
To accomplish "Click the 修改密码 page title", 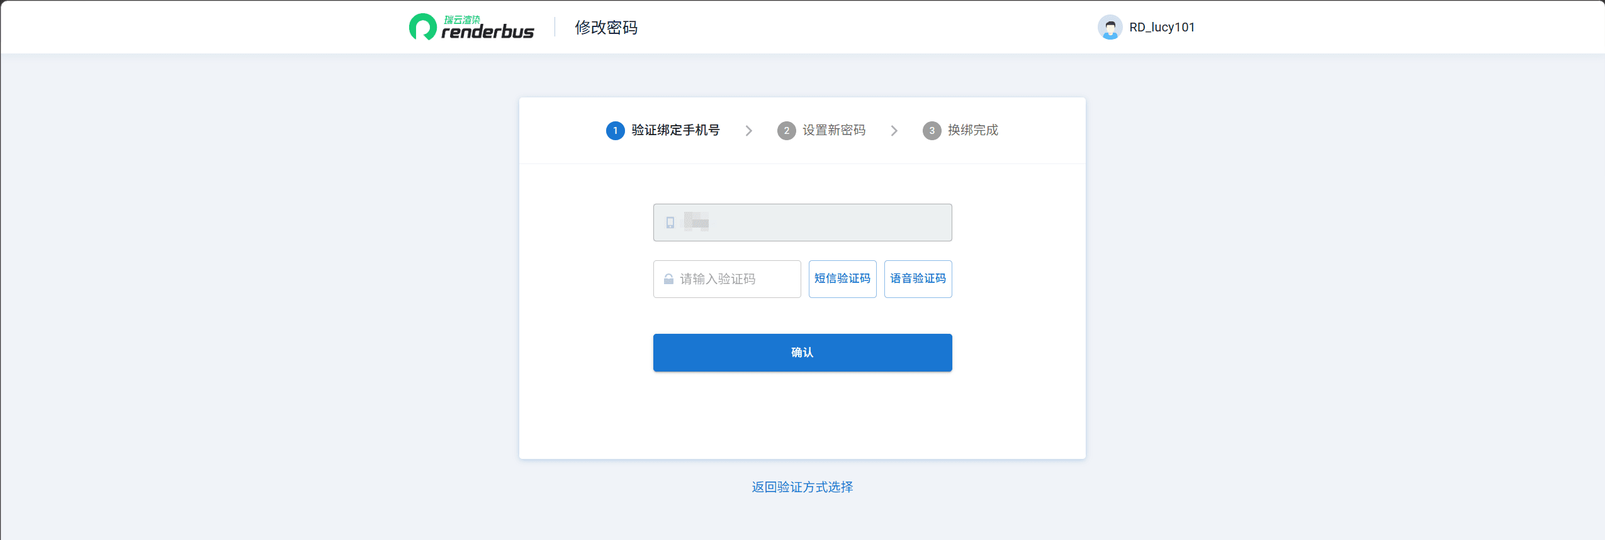I will click(606, 28).
